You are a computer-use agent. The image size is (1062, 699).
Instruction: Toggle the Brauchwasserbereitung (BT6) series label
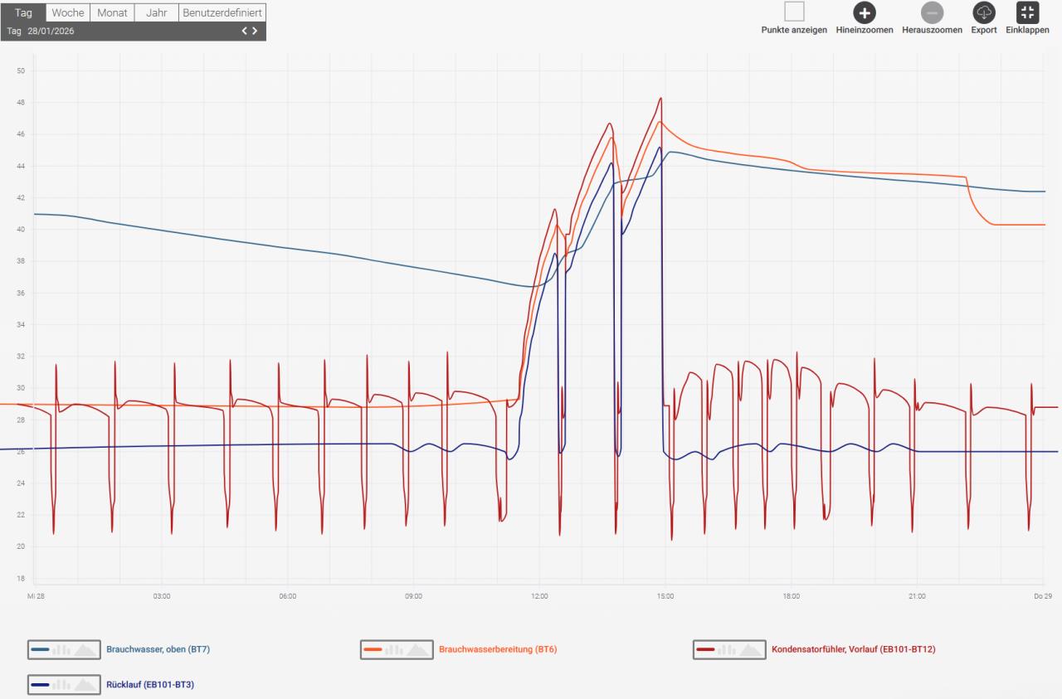click(x=498, y=649)
